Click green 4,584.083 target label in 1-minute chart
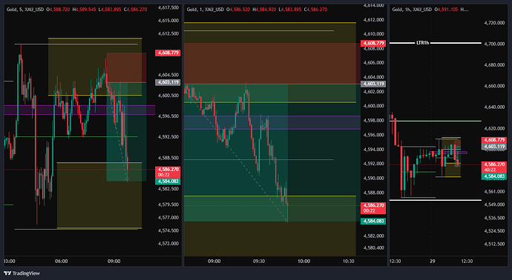 point(373,221)
